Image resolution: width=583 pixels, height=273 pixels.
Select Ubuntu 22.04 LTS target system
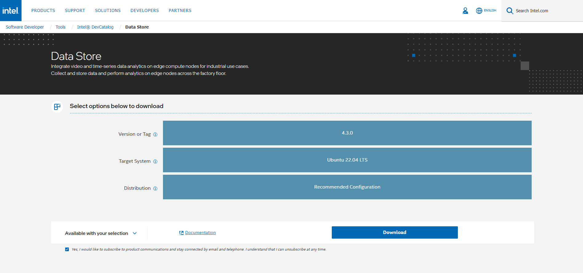(x=347, y=160)
